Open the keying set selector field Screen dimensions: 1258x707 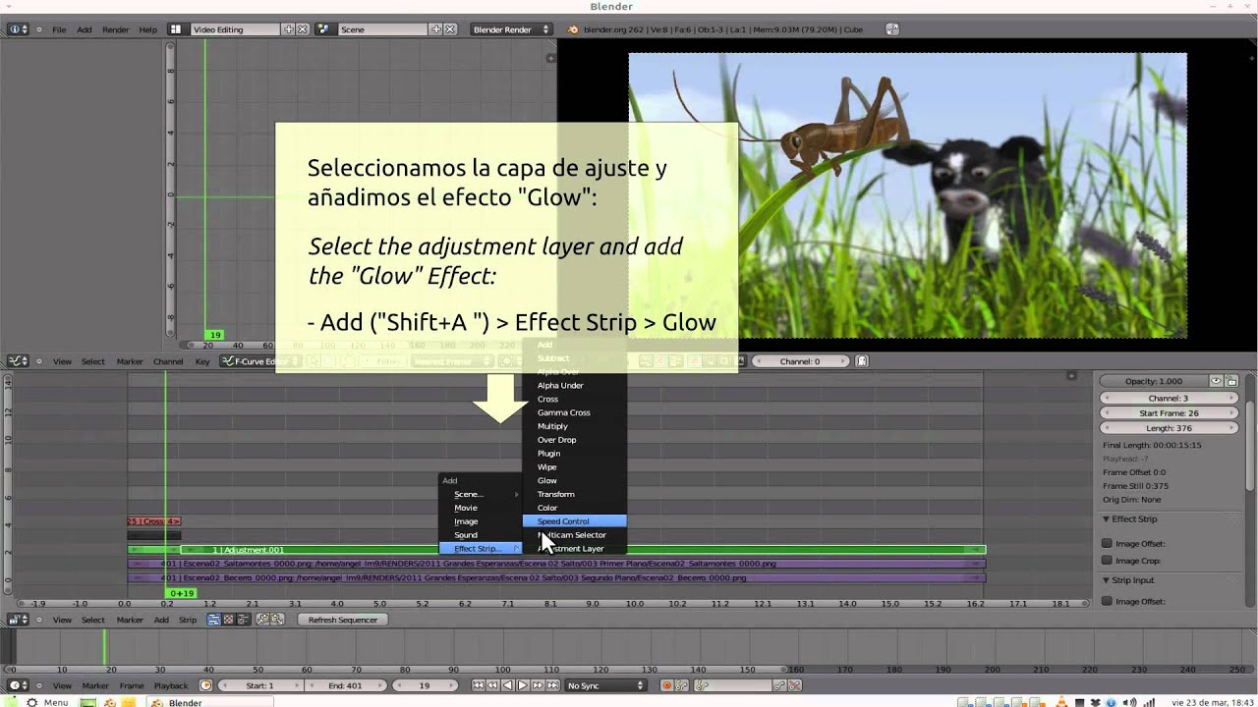pos(732,685)
